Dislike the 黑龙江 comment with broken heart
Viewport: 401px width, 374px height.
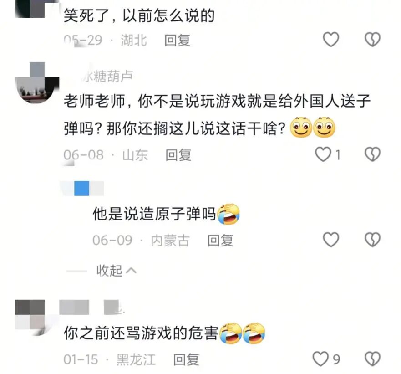pos(372,359)
